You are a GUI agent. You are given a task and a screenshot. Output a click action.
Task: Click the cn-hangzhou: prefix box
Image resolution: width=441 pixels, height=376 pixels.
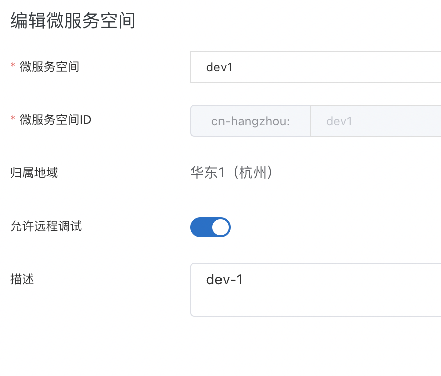point(251,121)
